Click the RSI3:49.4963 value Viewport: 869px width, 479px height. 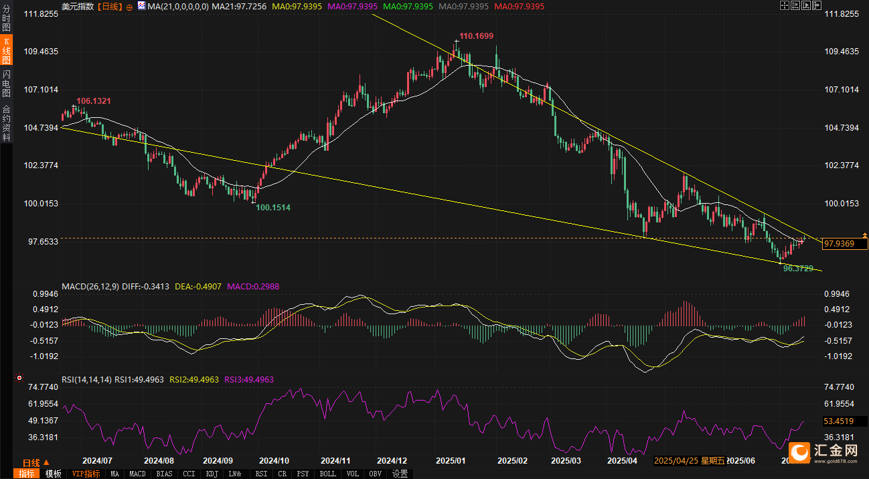click(249, 380)
